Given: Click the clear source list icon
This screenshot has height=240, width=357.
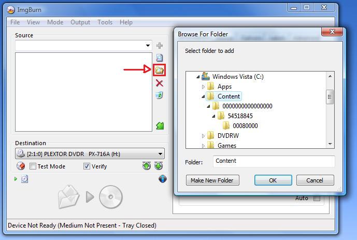Looking at the screenshot, I should click(160, 95).
